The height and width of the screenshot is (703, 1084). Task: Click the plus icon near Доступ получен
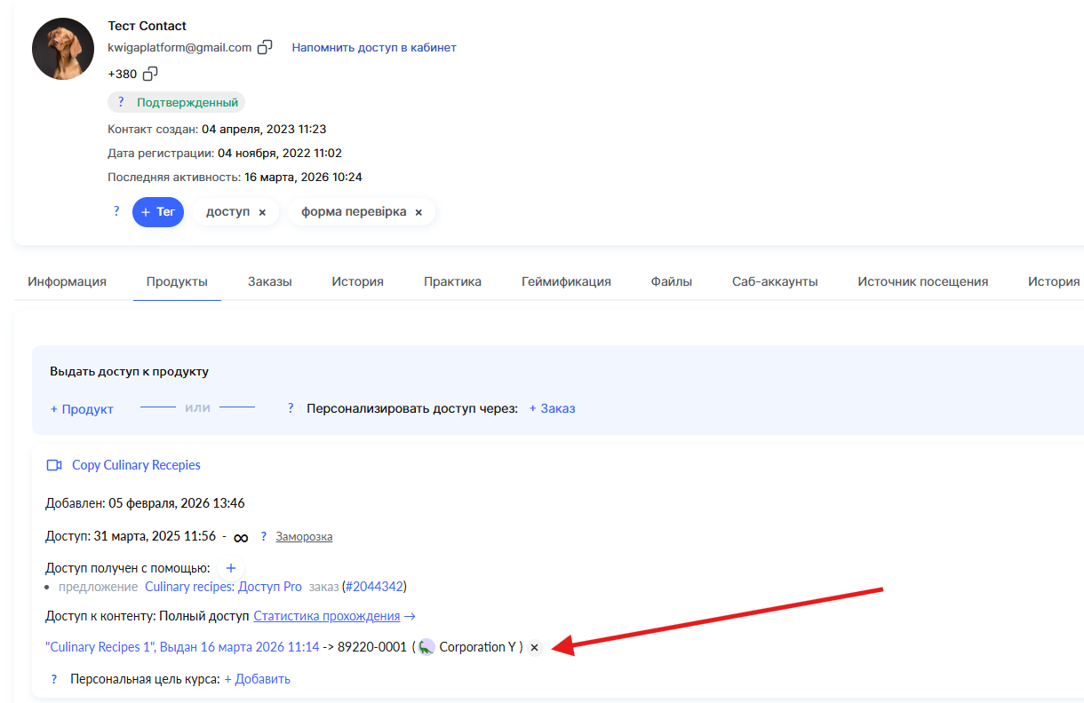[x=230, y=567]
